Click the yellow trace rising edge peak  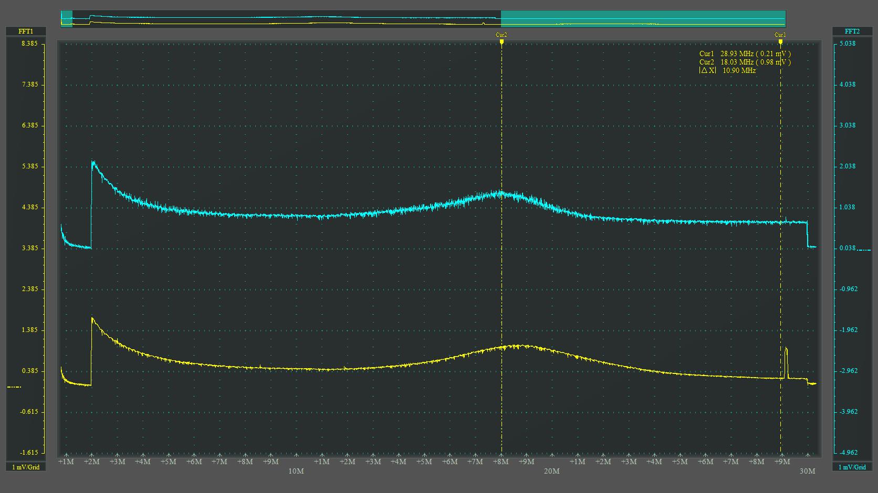(92, 318)
